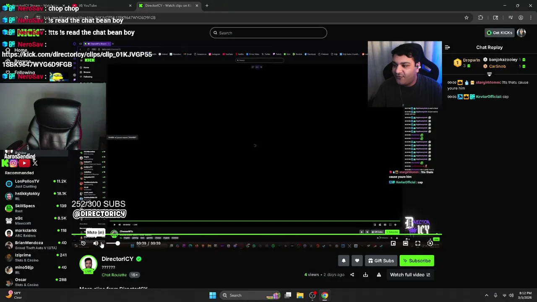This screenshot has width=537, height=302.
Task: Toggle picture-in-picture mode in the clip player
Action: pyautogui.click(x=393, y=243)
